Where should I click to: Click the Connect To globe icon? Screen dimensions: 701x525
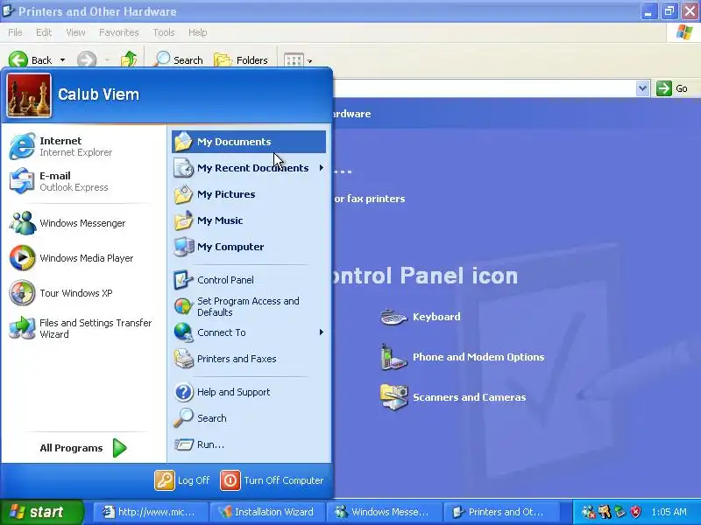[183, 332]
